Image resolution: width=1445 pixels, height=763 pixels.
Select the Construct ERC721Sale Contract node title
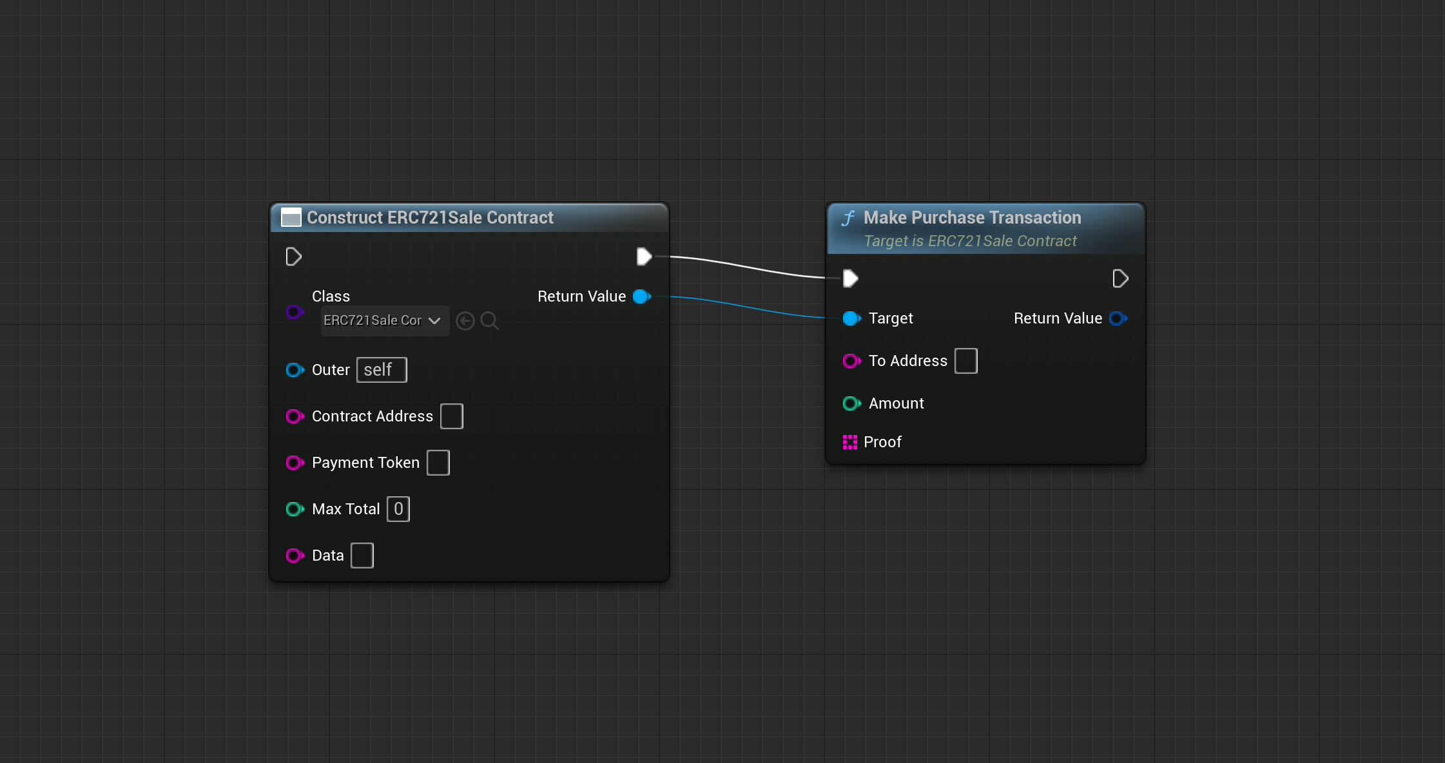430,218
